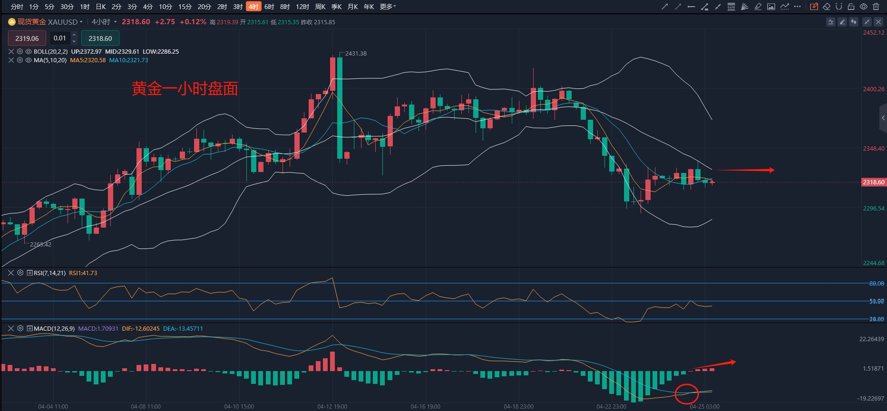Toggle BOLL indicator visibility eye
Viewport: 887px width, 411px height.
(29, 51)
